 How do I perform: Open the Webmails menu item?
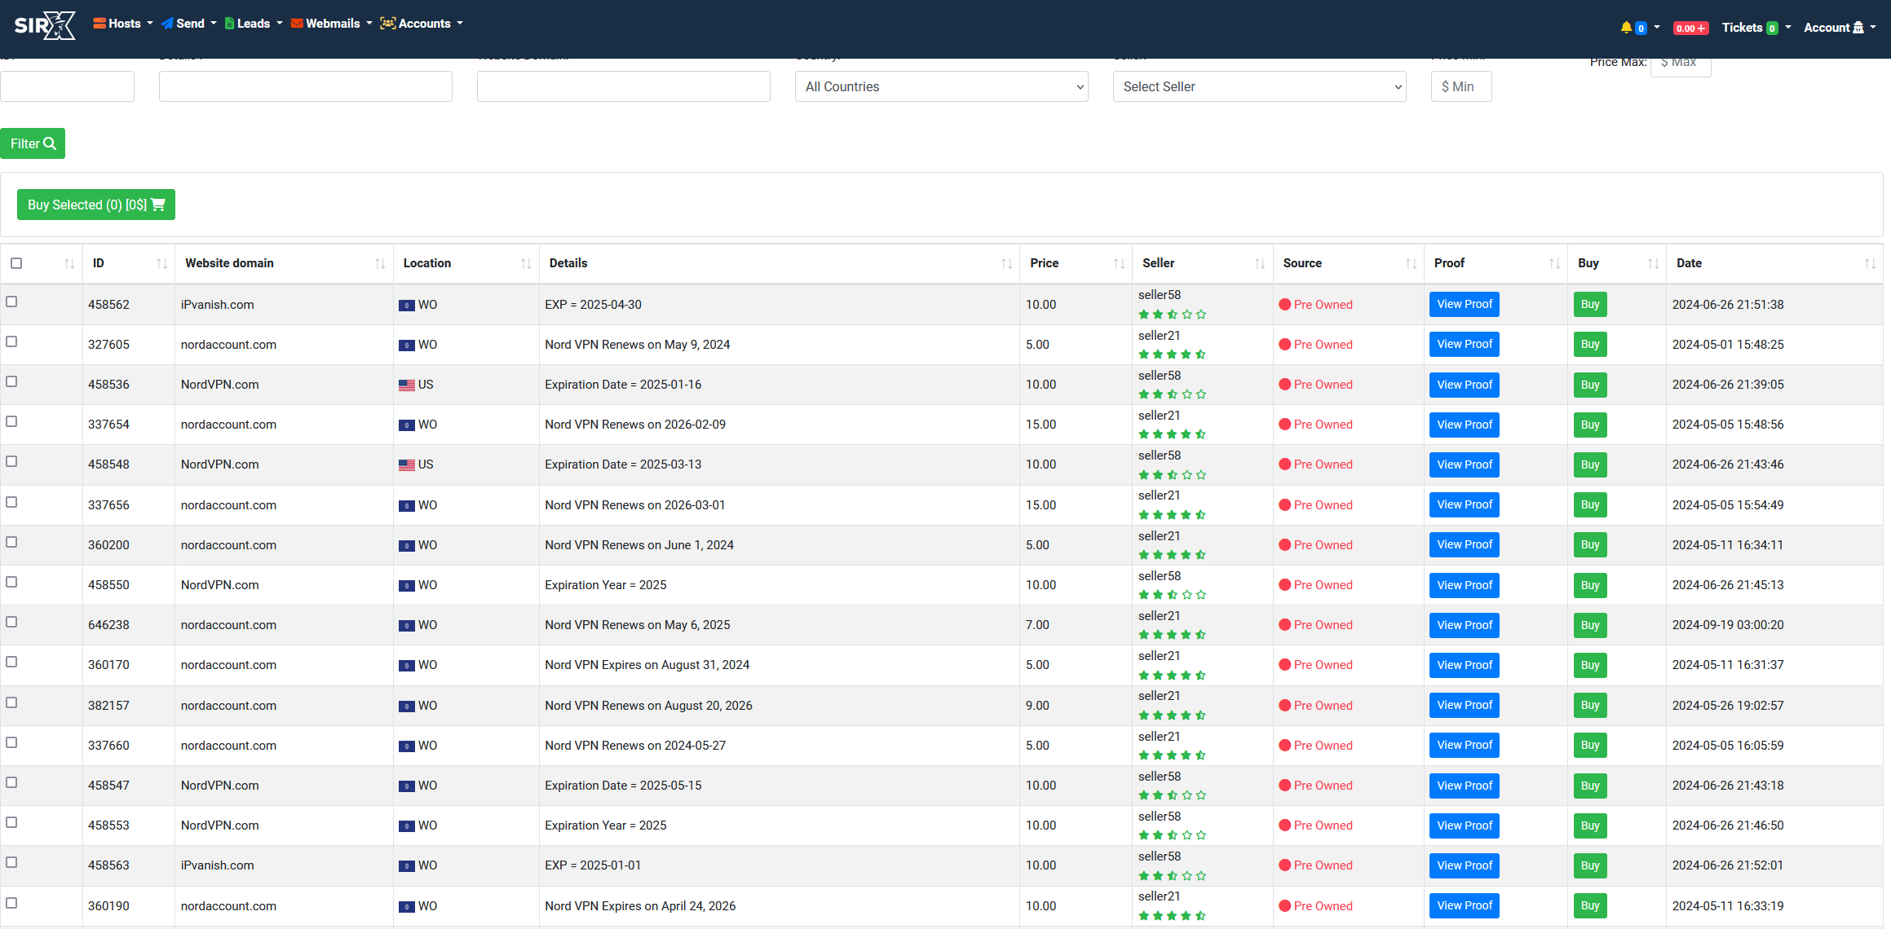click(x=330, y=24)
